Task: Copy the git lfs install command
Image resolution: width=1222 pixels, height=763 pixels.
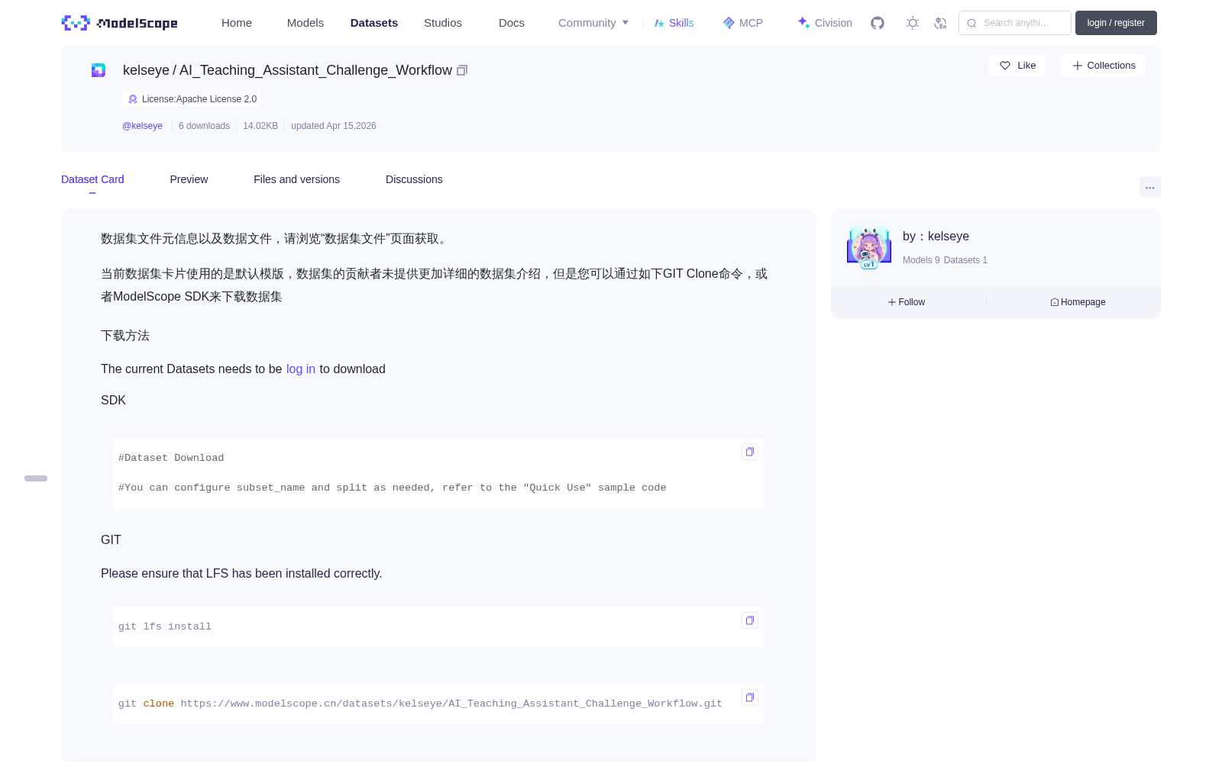Action: tap(750, 620)
